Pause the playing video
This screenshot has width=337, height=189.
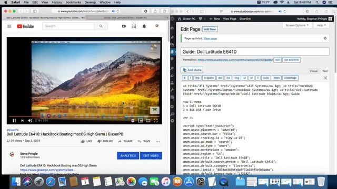coord(14,121)
